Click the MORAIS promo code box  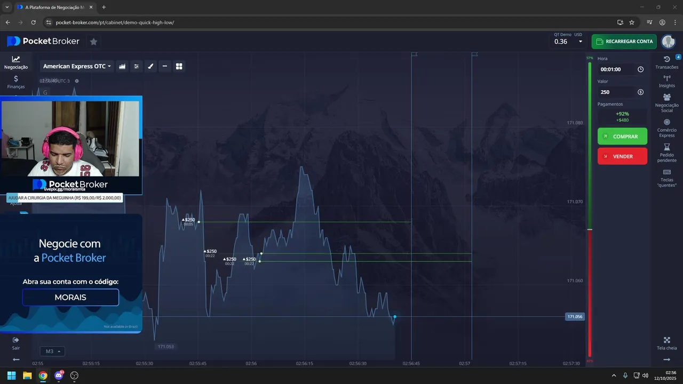pyautogui.click(x=70, y=298)
